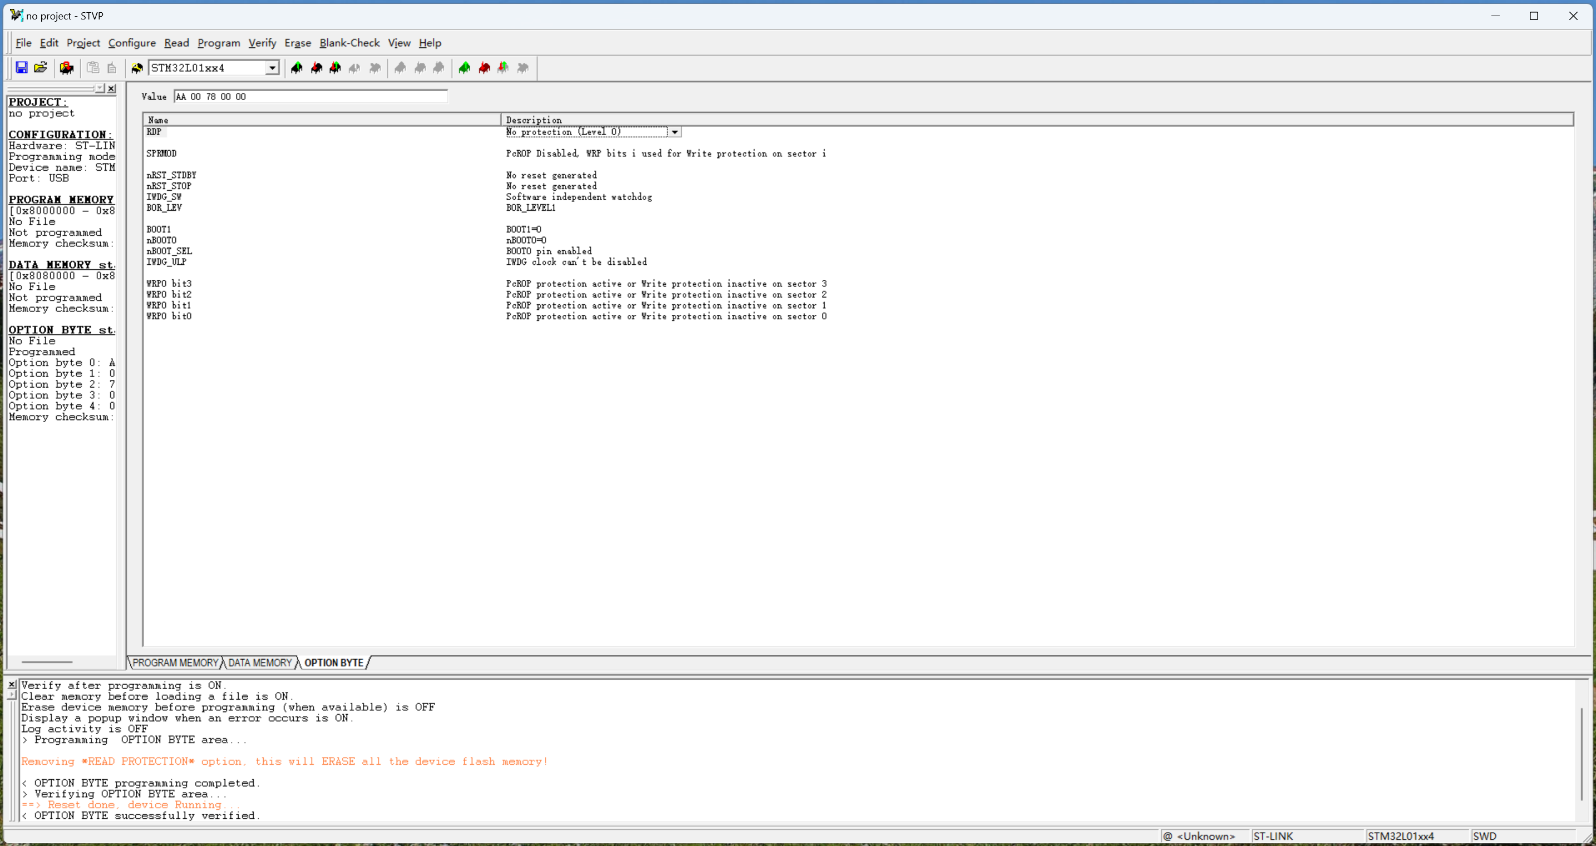1596x846 pixels.
Task: Click the green Program-all-tabs chip icon
Action: click(x=464, y=68)
